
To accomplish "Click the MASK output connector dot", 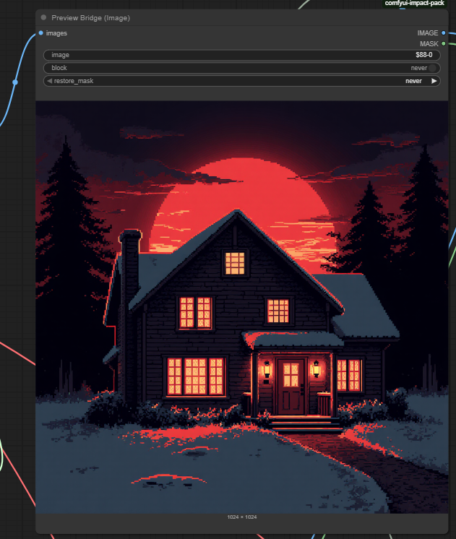I will click(443, 43).
